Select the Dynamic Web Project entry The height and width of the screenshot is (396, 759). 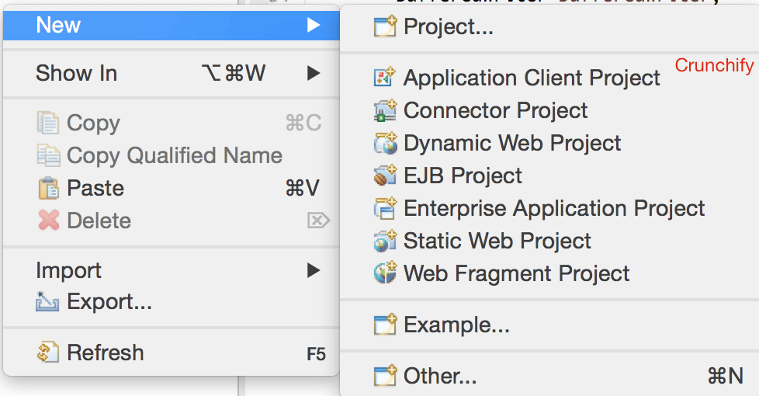[x=512, y=143]
